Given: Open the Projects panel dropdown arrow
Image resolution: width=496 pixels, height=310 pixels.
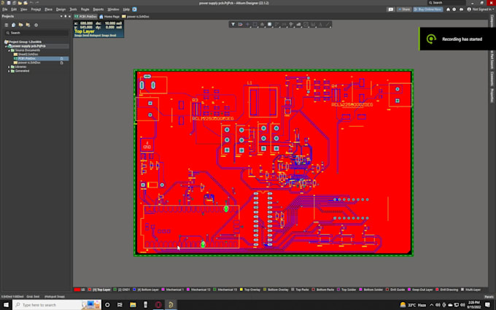Looking at the screenshot, I should [61, 16].
